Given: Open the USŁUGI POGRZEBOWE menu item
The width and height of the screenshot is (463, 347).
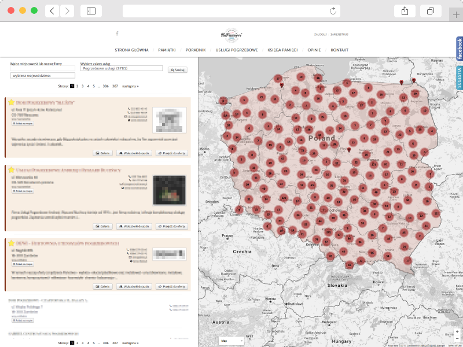Looking at the screenshot, I should (237, 50).
